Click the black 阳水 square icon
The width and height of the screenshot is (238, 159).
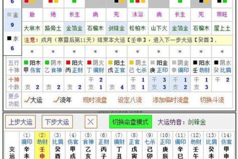point(196,63)
